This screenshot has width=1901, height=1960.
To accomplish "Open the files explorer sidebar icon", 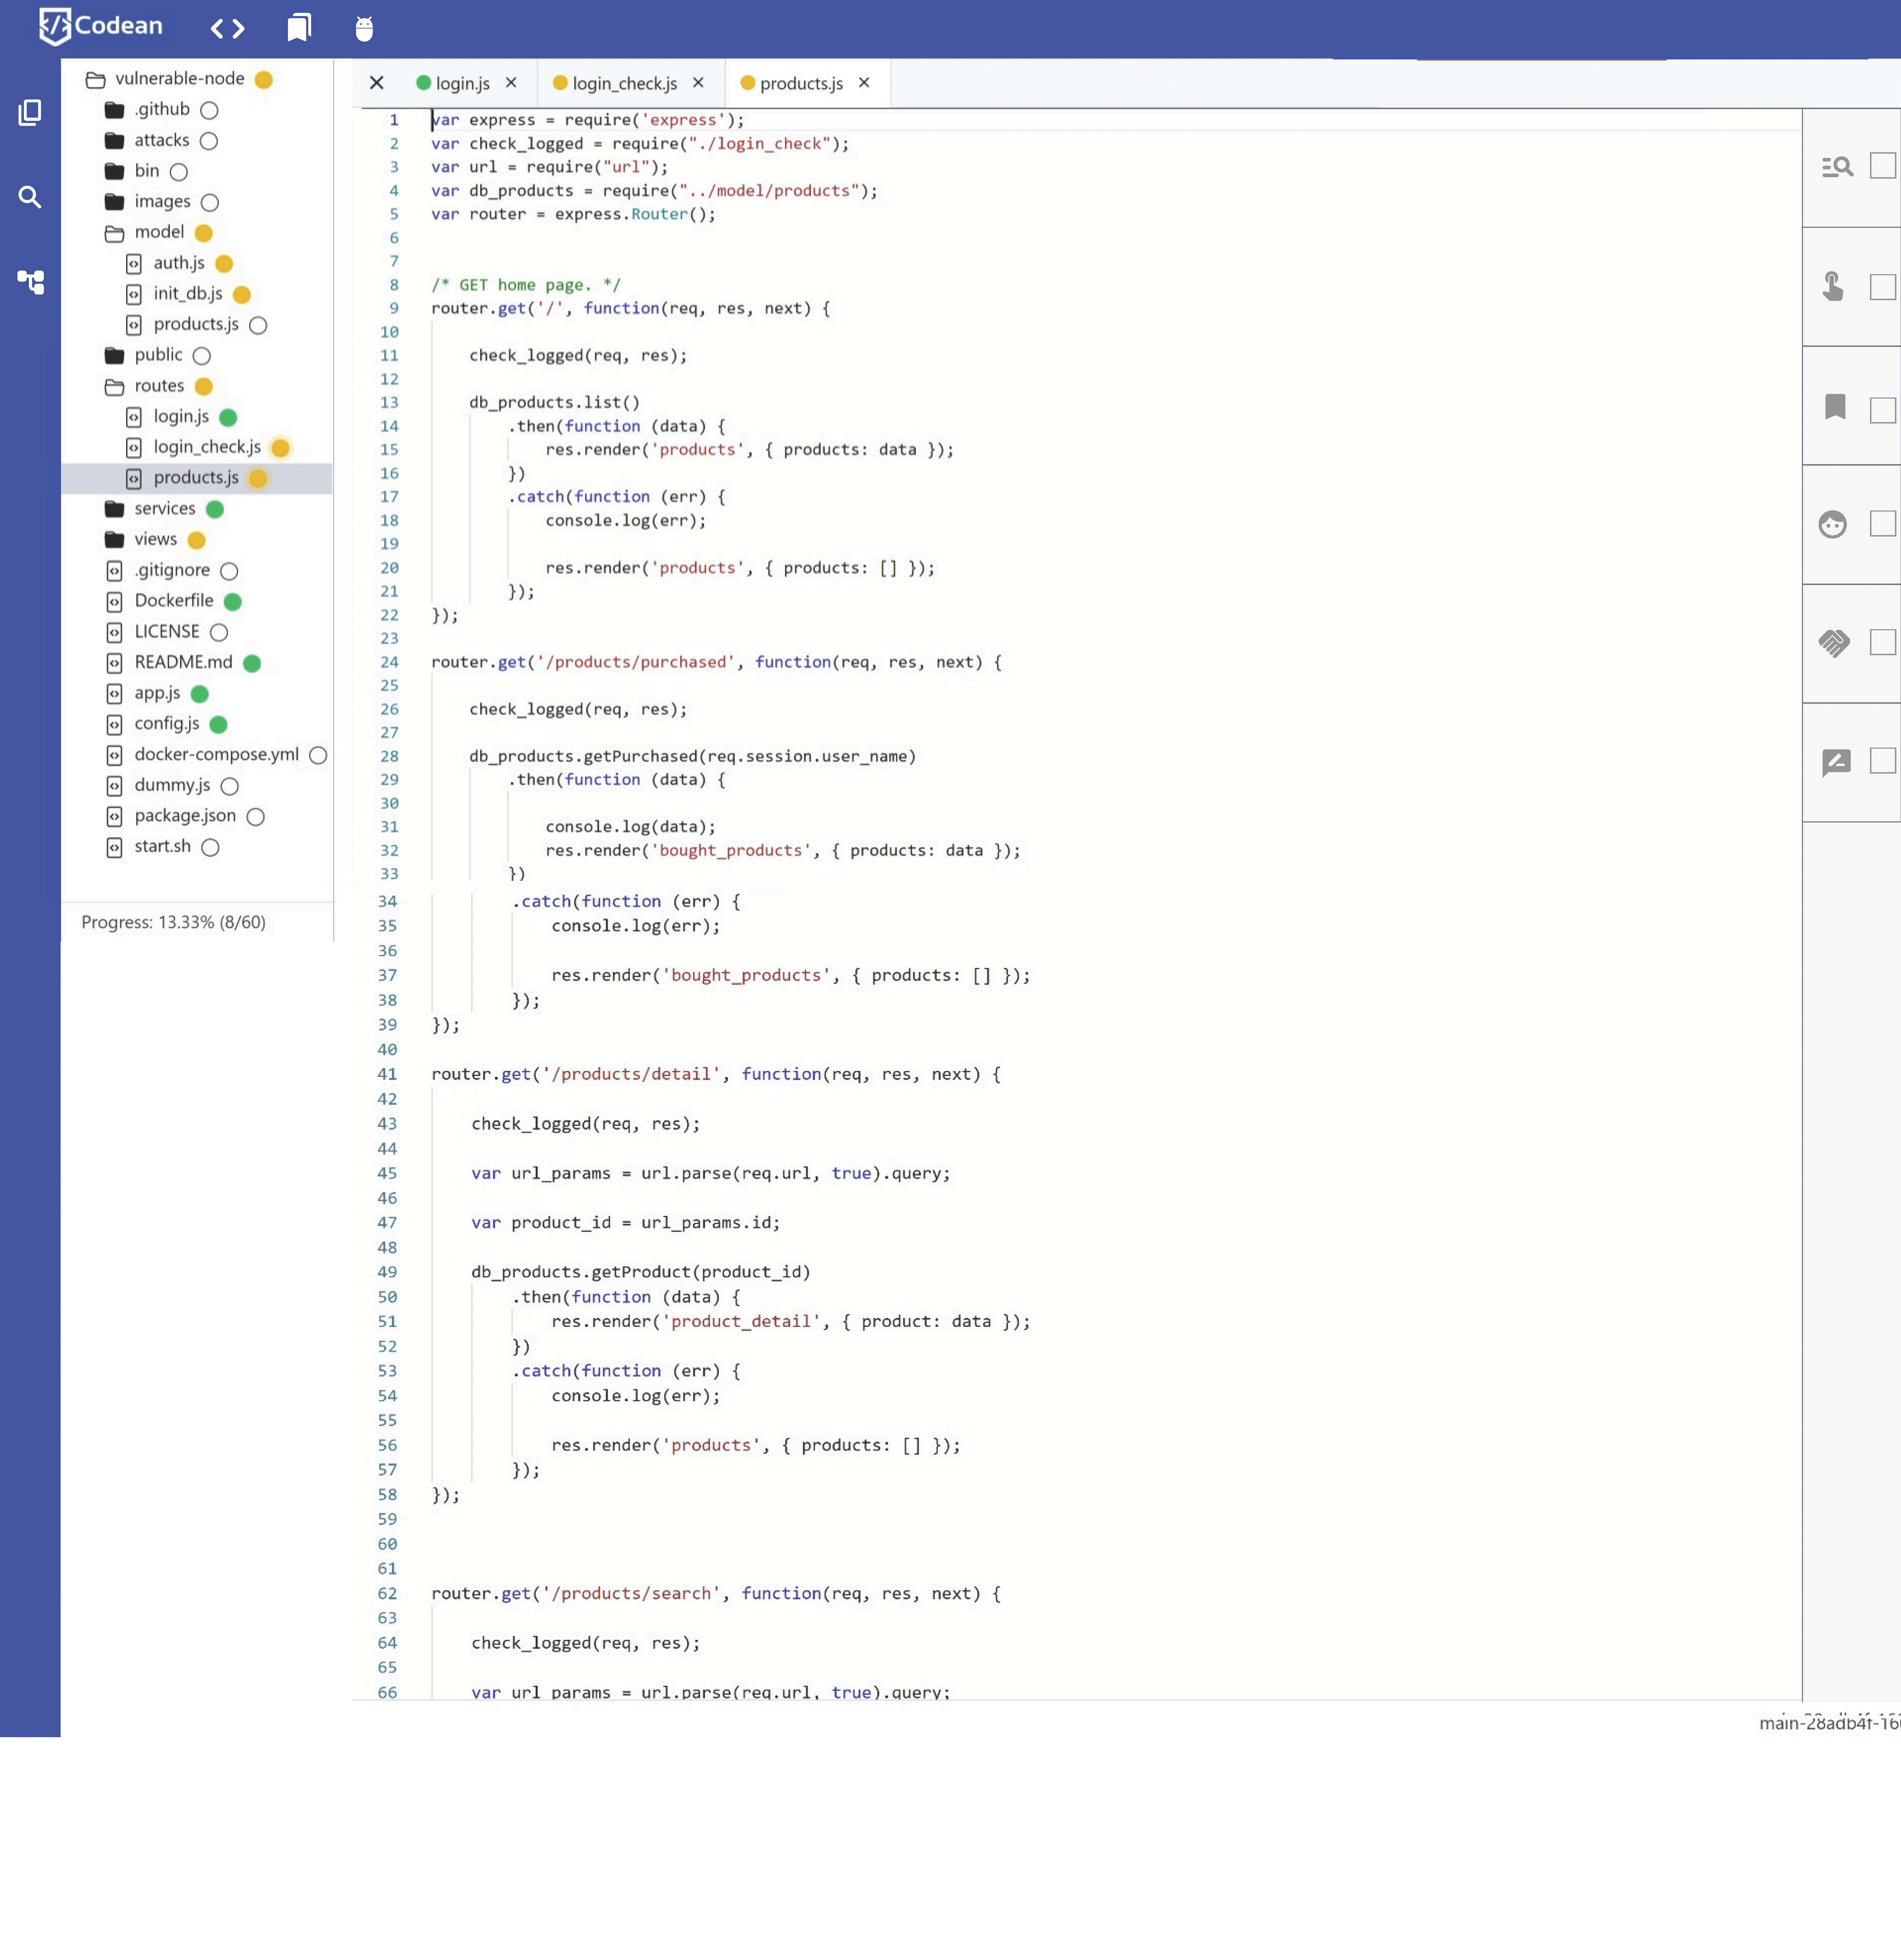I will click(30, 112).
